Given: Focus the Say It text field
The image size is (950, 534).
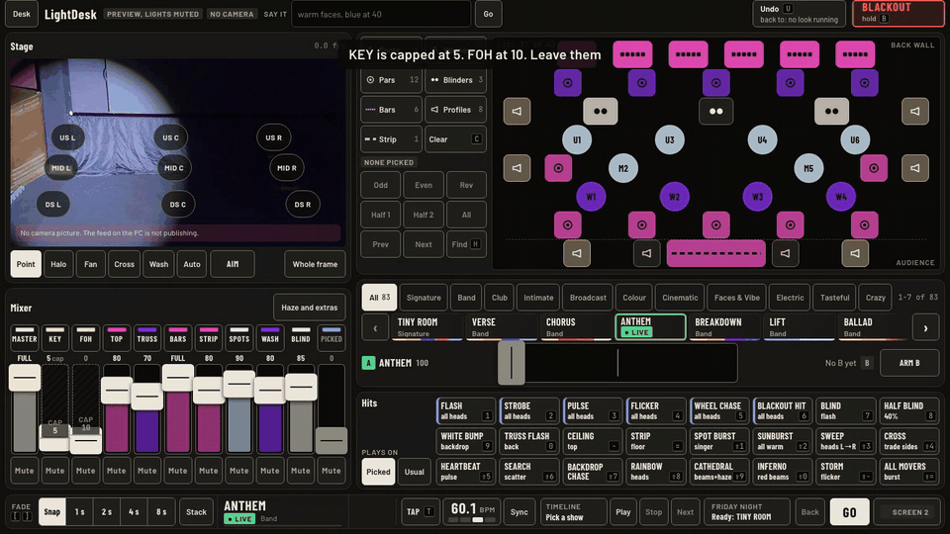Looking at the screenshot, I should 380,14.
